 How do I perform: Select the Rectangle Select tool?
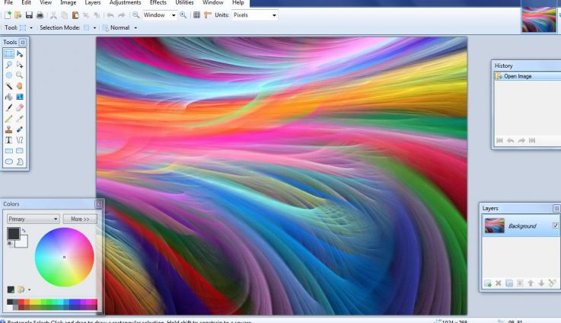tap(9, 54)
